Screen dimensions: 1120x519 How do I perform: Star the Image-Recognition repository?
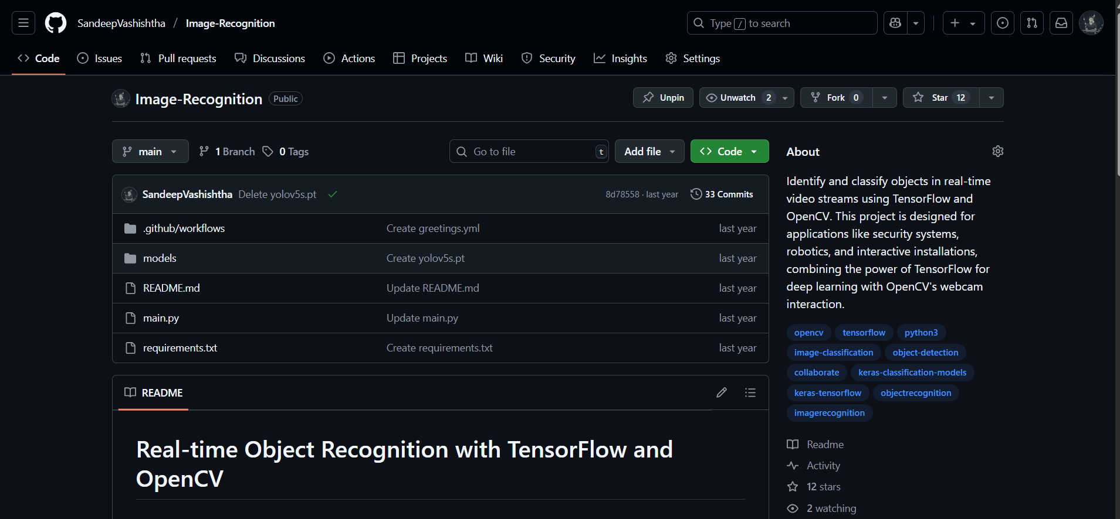coord(941,98)
